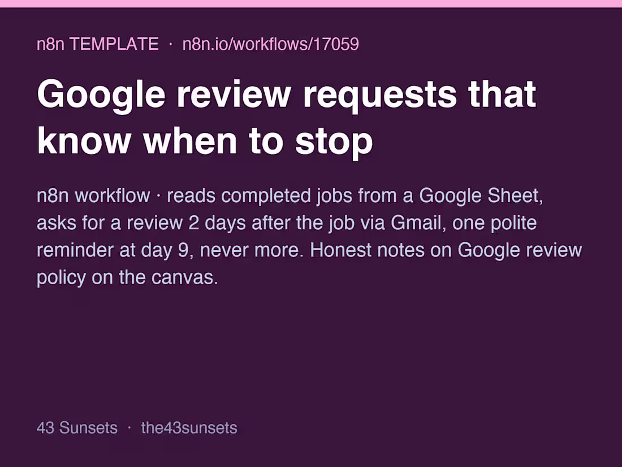Click the phrase asks for a review
The image size is (622, 467).
tap(110, 222)
